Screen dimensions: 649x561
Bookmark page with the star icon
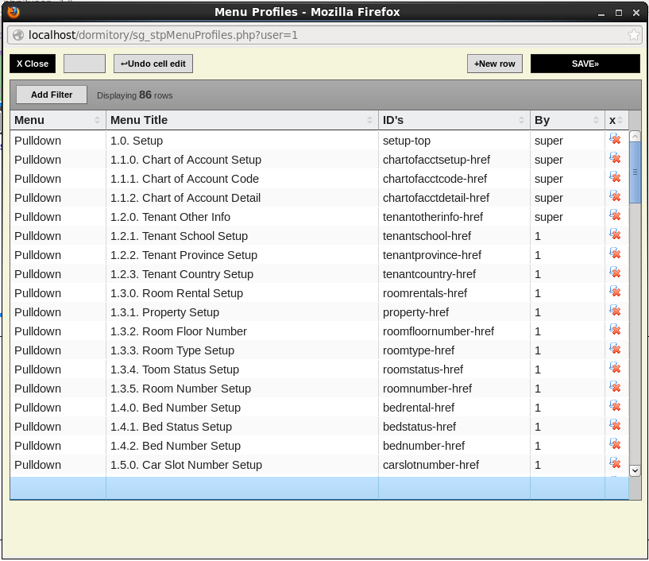tap(634, 35)
